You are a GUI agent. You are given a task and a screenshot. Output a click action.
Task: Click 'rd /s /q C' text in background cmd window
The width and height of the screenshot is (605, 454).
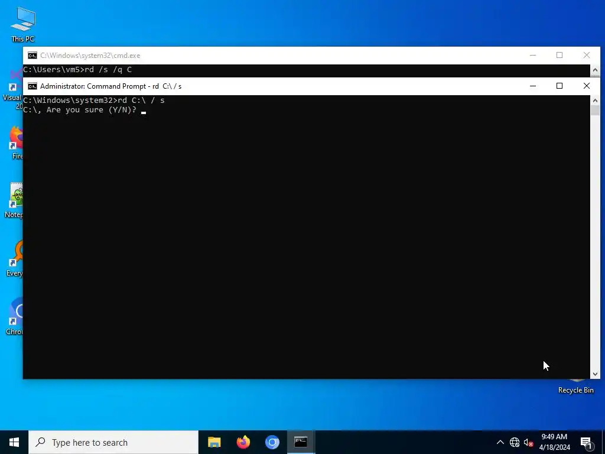coord(108,70)
